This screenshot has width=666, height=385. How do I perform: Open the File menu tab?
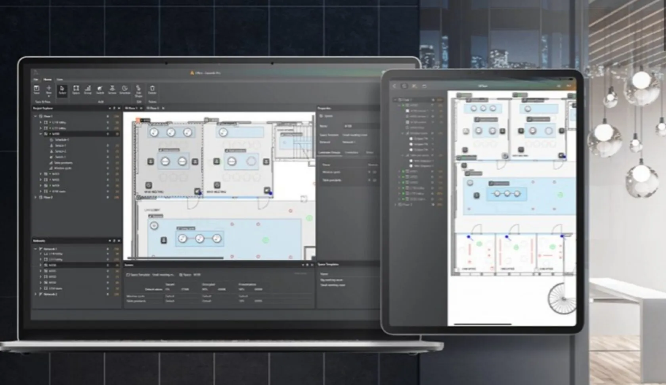[36, 80]
